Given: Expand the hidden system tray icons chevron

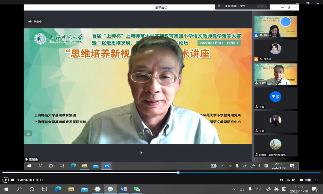Looking at the screenshot, I should point(233,189).
